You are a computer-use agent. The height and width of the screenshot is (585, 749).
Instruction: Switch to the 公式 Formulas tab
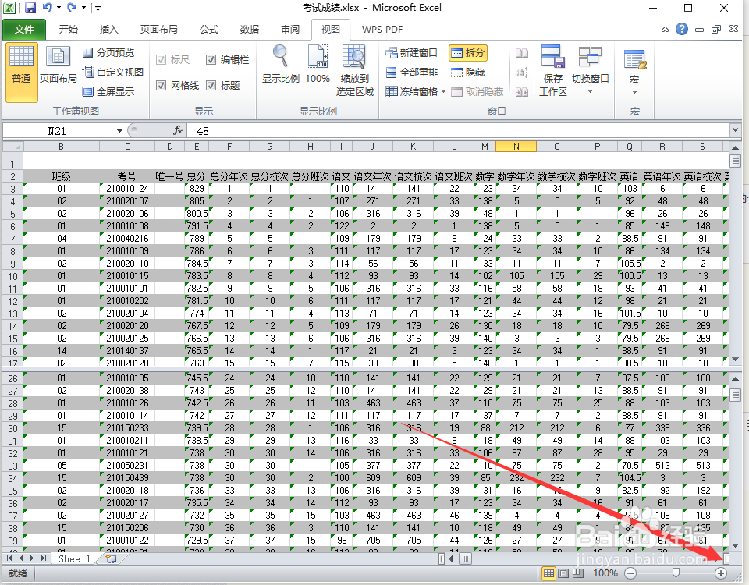(209, 29)
